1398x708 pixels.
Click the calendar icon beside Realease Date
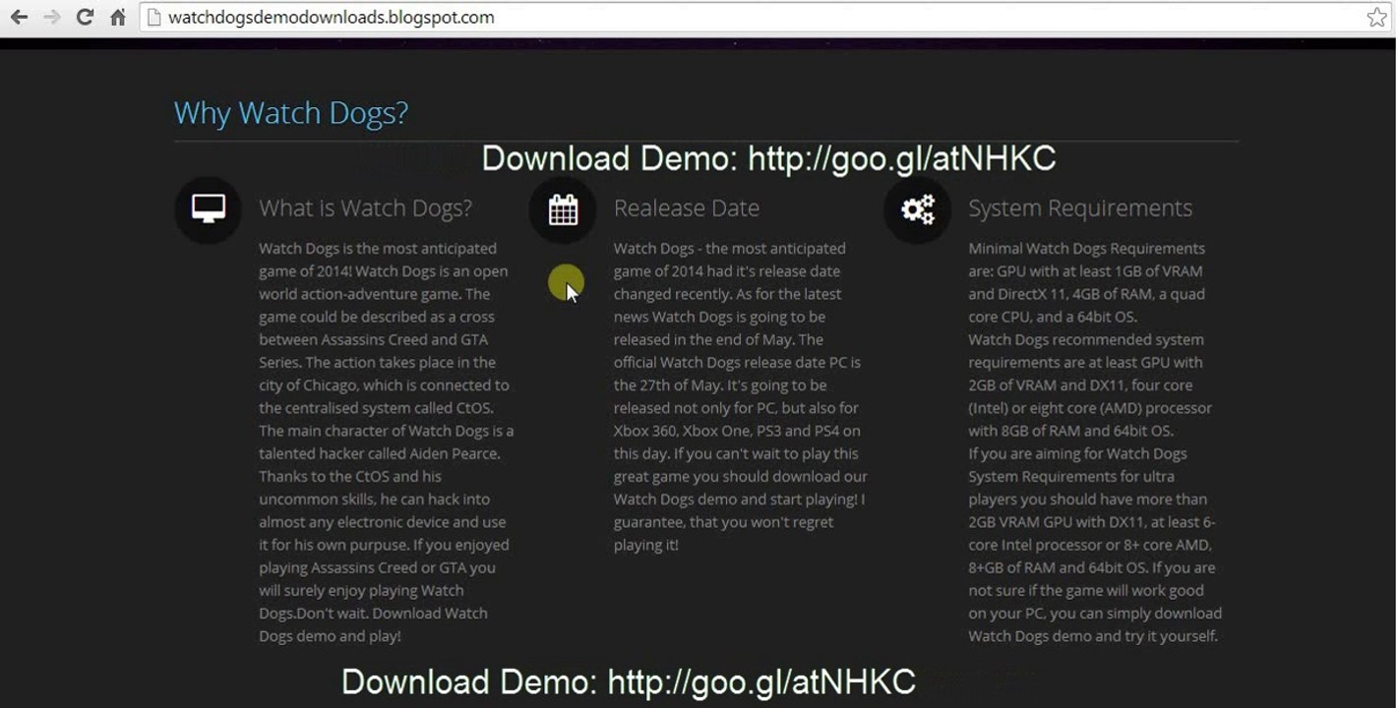coord(563,209)
